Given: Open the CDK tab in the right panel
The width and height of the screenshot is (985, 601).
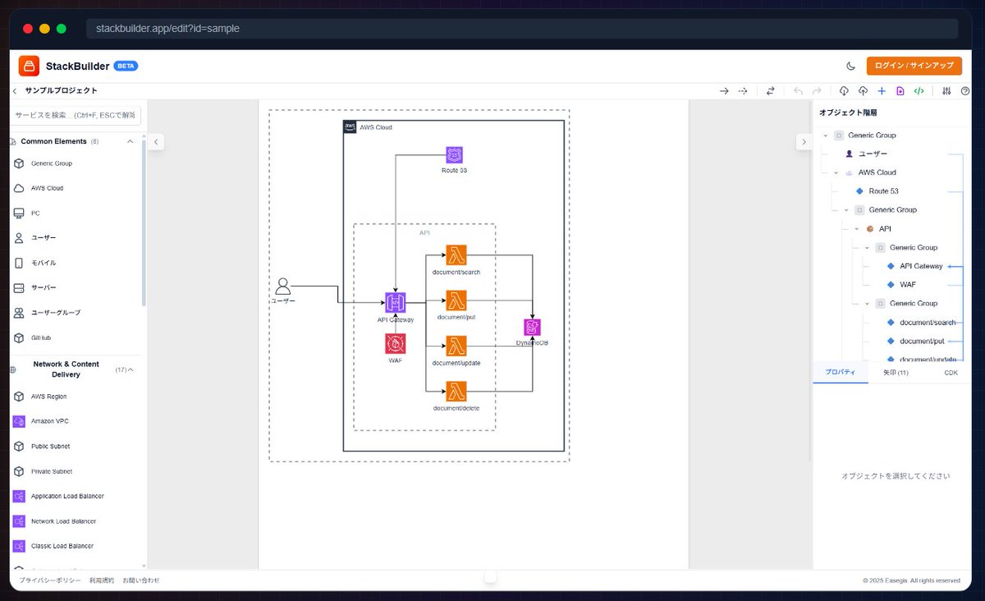Looking at the screenshot, I should [x=951, y=372].
